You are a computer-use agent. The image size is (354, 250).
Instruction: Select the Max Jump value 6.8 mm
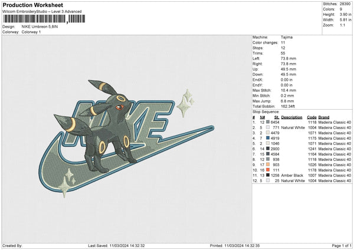pyautogui.click(x=288, y=101)
